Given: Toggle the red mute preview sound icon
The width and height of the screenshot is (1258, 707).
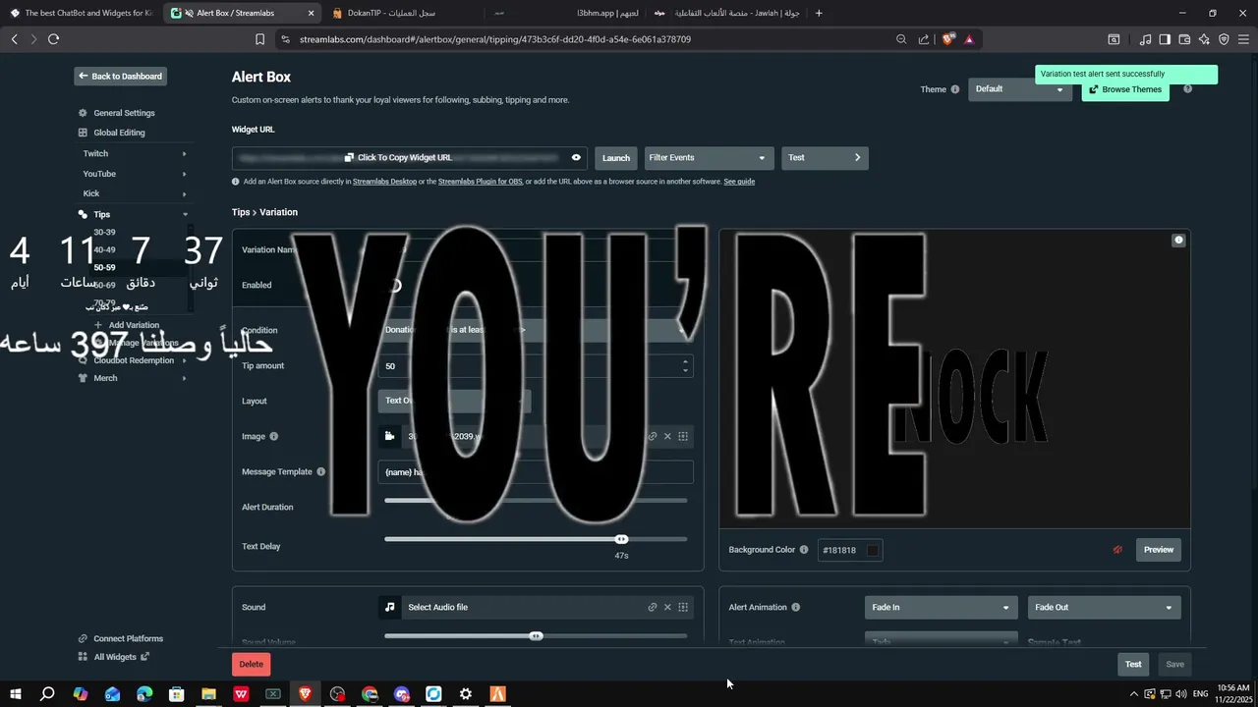Looking at the screenshot, I should (x=1117, y=550).
